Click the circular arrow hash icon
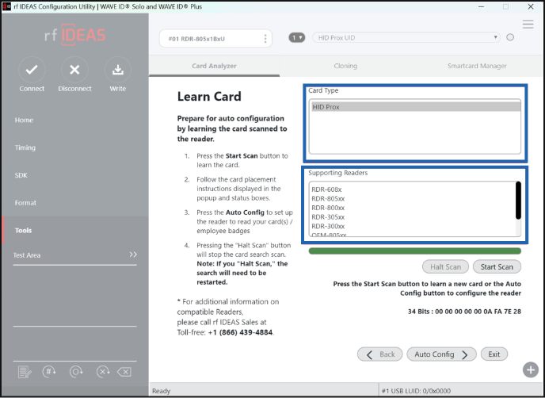The height and width of the screenshot is (398, 545). [x=49, y=372]
